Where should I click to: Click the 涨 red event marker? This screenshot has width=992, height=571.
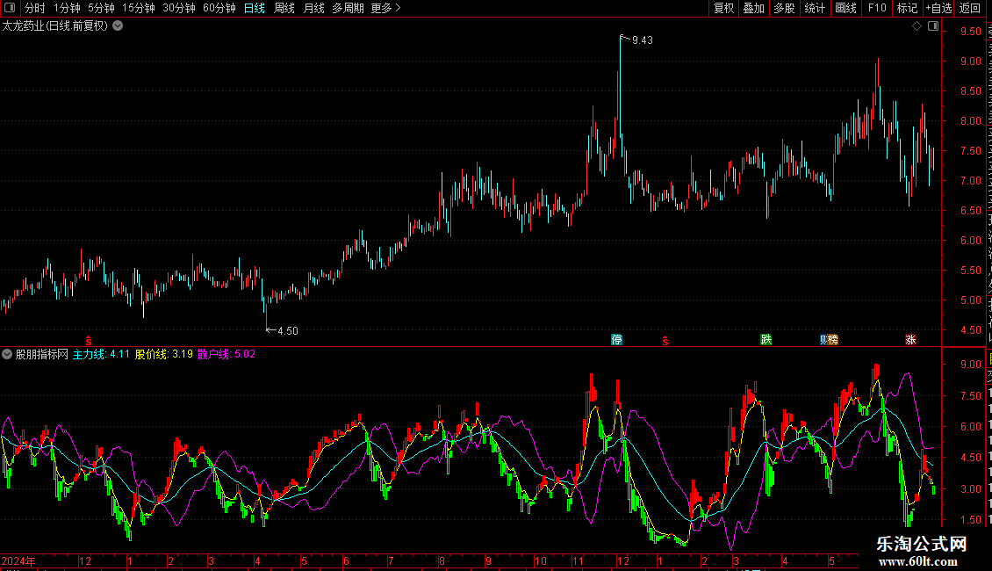(x=910, y=340)
